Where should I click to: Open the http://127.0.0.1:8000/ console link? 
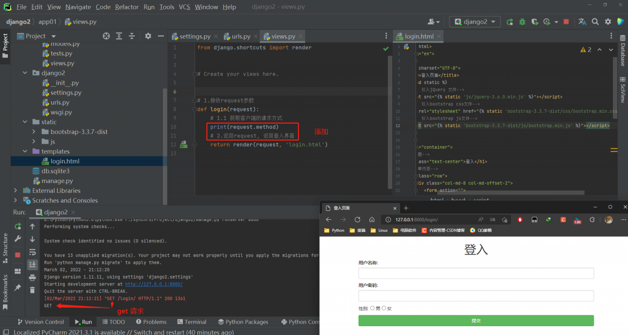click(154, 284)
